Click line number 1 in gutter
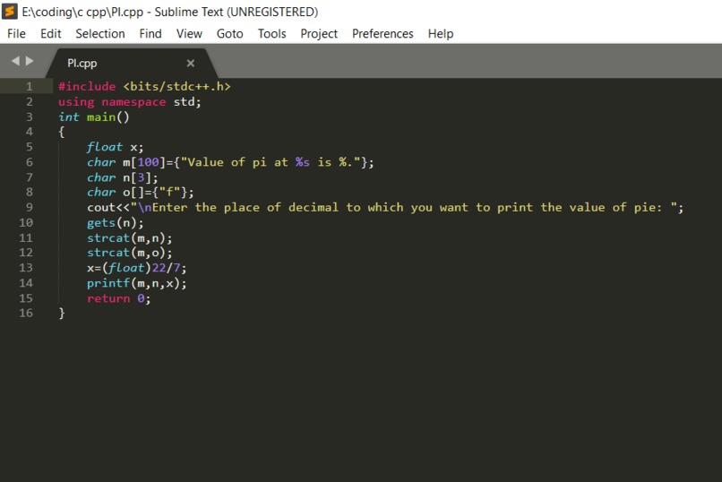The height and width of the screenshot is (482, 722). click(x=29, y=87)
